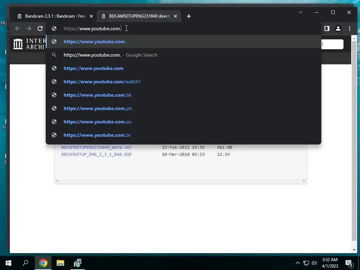Image resolution: width=360 pixels, height=270 pixels.
Task: Click the browser Back arrow
Action: click(18, 28)
